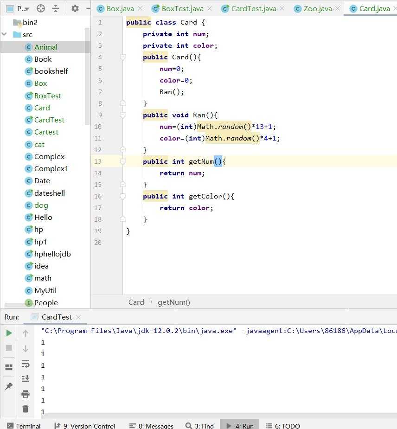Image resolution: width=397 pixels, height=429 pixels.
Task: Select the Book class in tree
Action: [38, 59]
